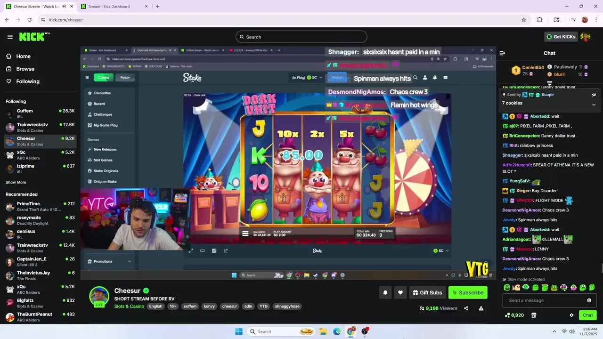Collapse the chat panel arrow icon
Image resolution: width=603 pixels, height=339 pixels.
coord(502,53)
